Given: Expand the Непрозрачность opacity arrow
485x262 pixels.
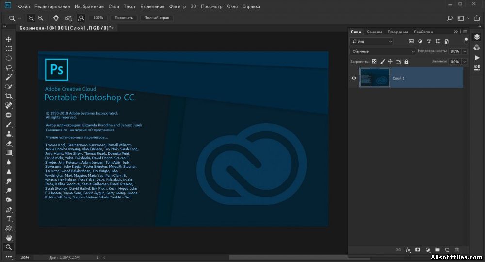Looking at the screenshot, I should point(465,51).
